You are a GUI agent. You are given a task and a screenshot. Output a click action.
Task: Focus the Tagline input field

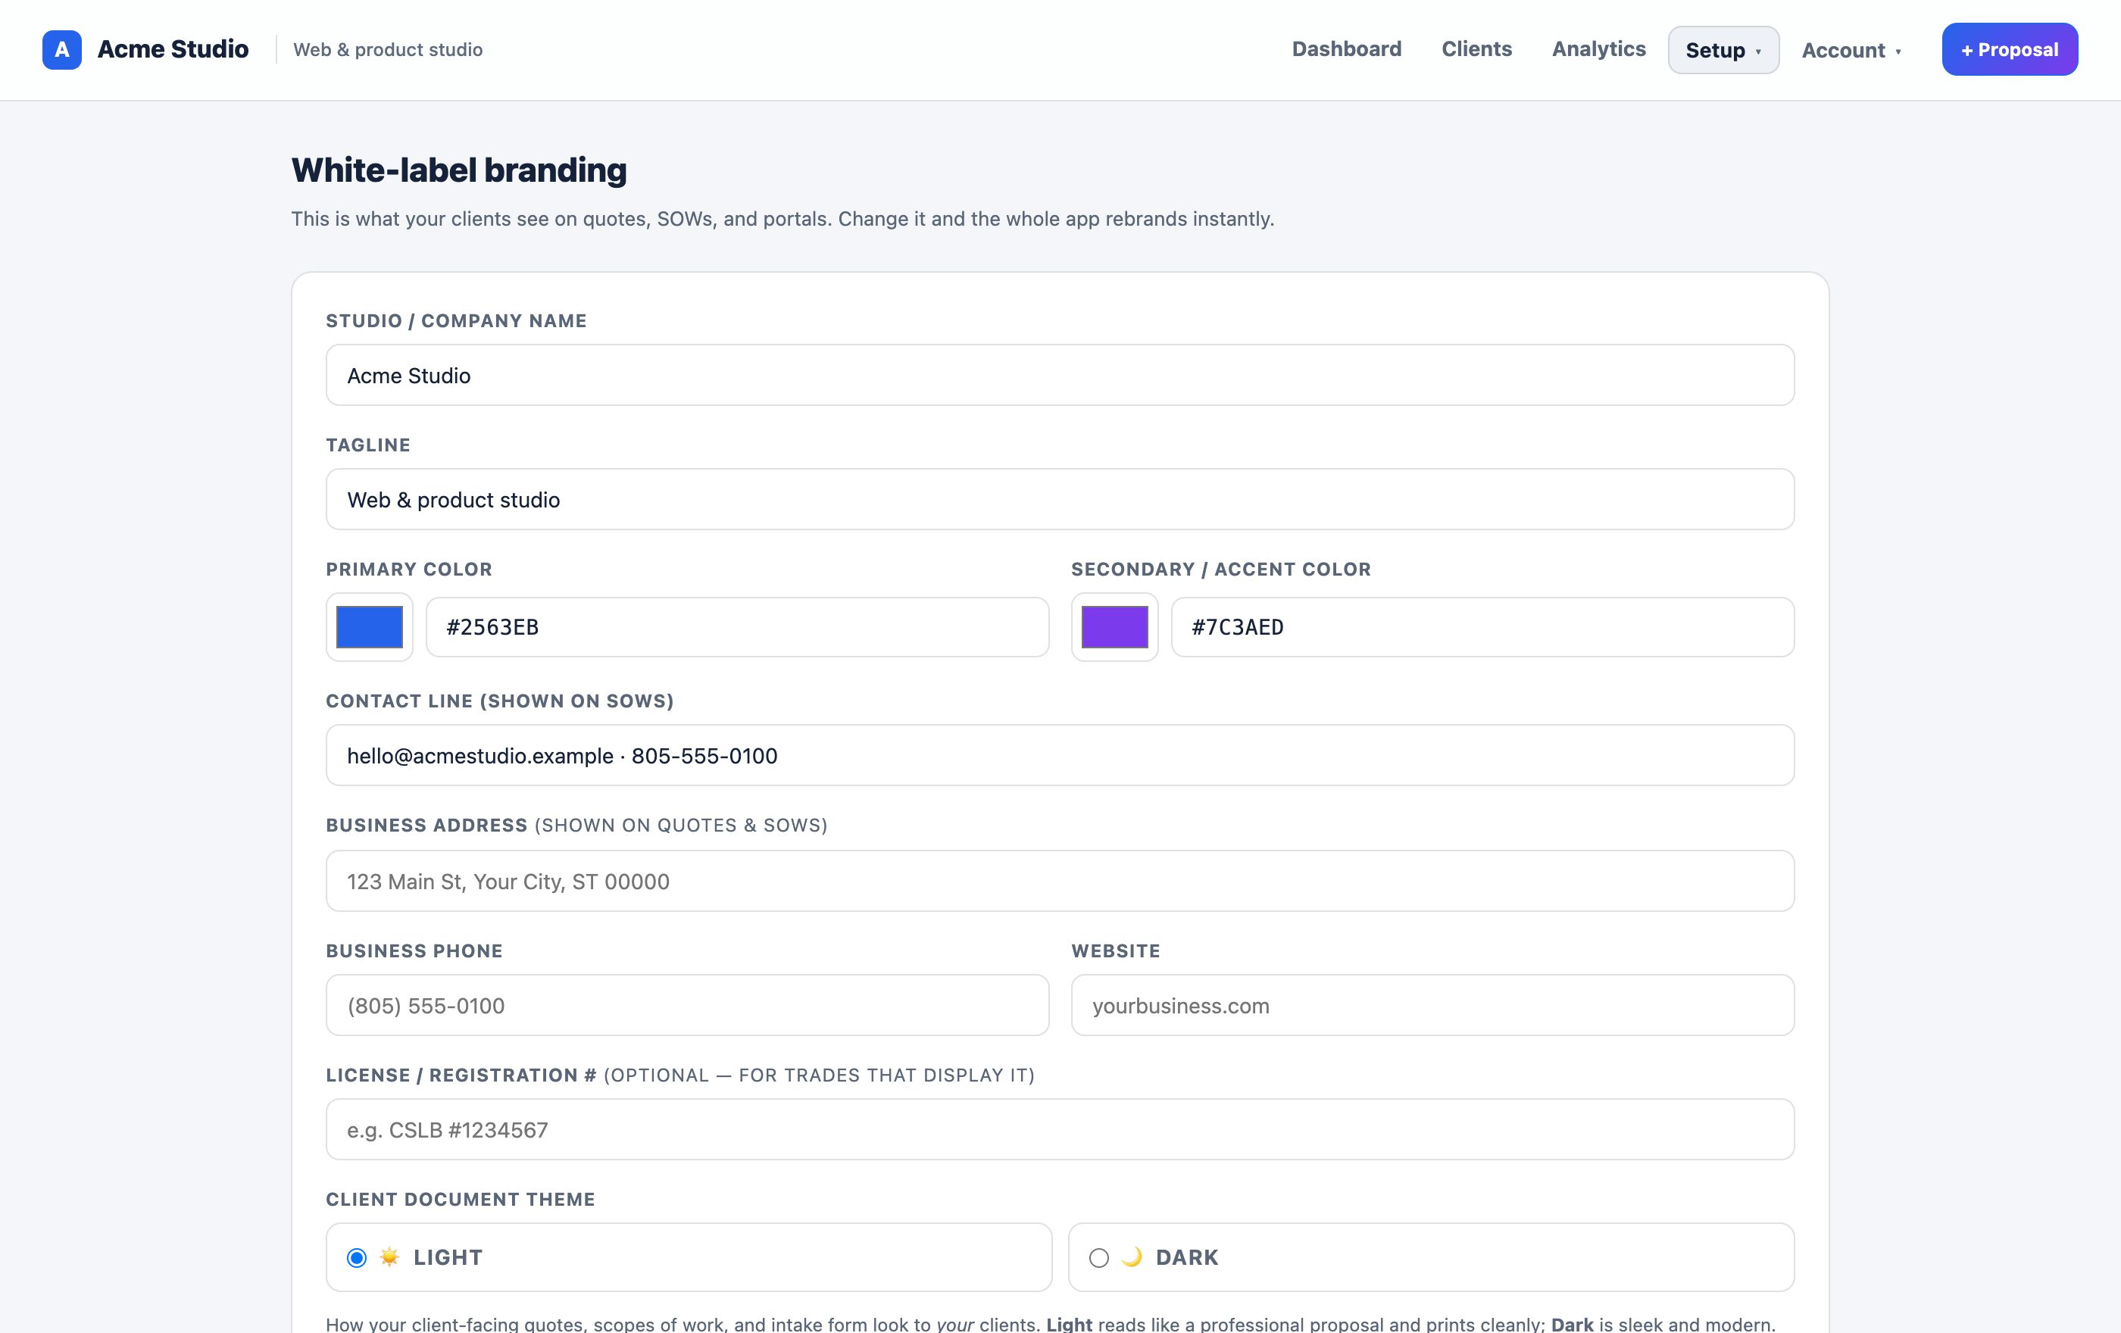click(x=1060, y=499)
